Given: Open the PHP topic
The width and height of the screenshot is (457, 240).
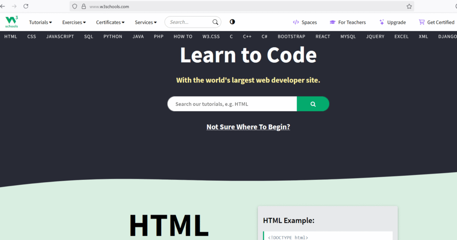Looking at the screenshot, I should point(158,37).
